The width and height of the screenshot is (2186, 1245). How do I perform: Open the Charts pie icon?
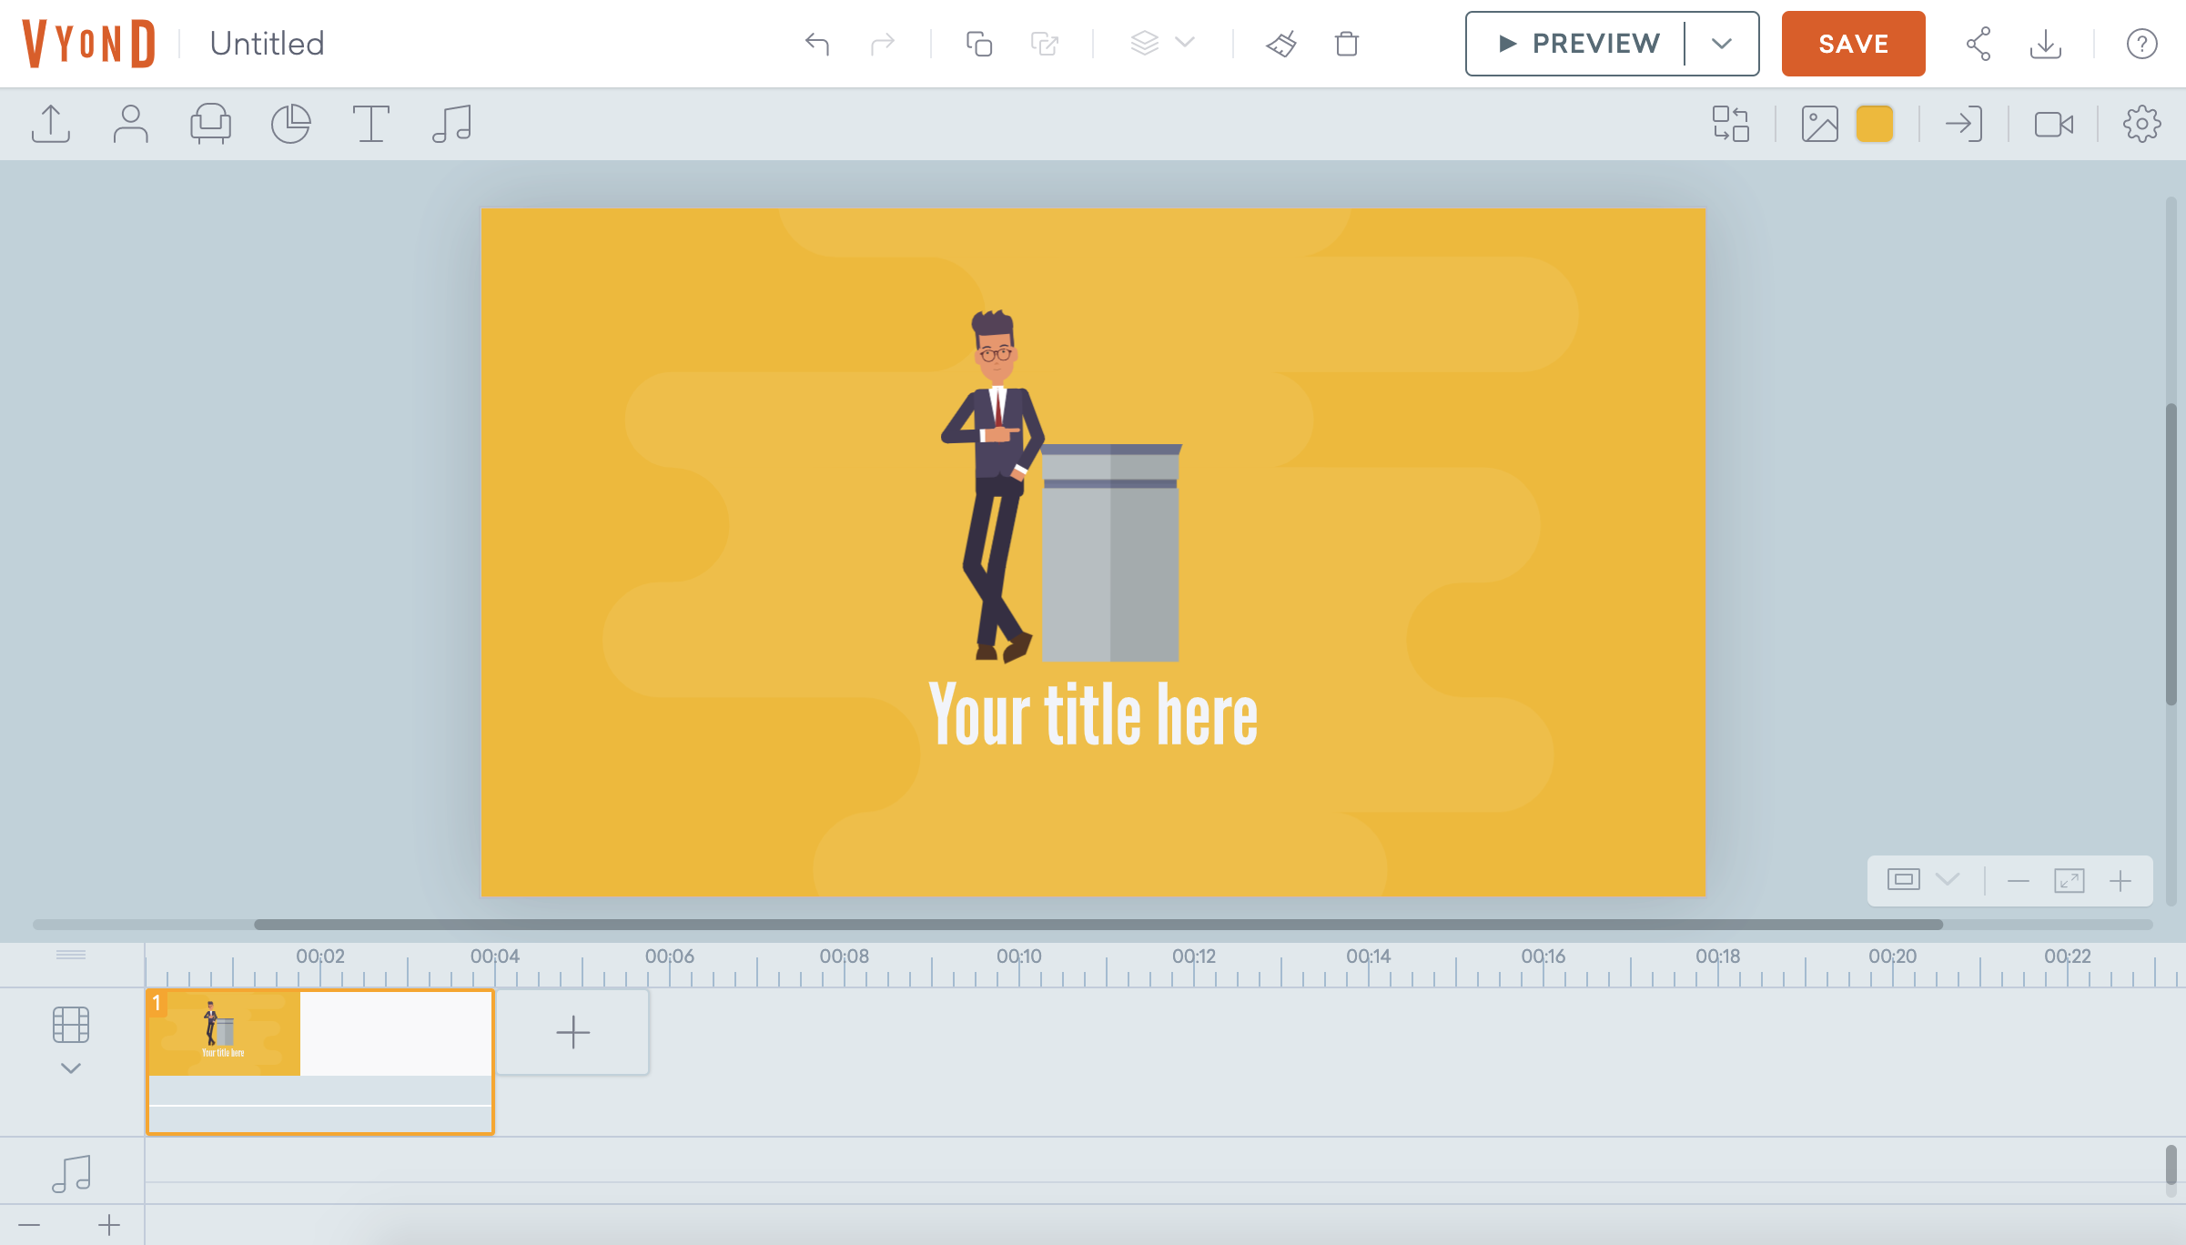pos(290,124)
